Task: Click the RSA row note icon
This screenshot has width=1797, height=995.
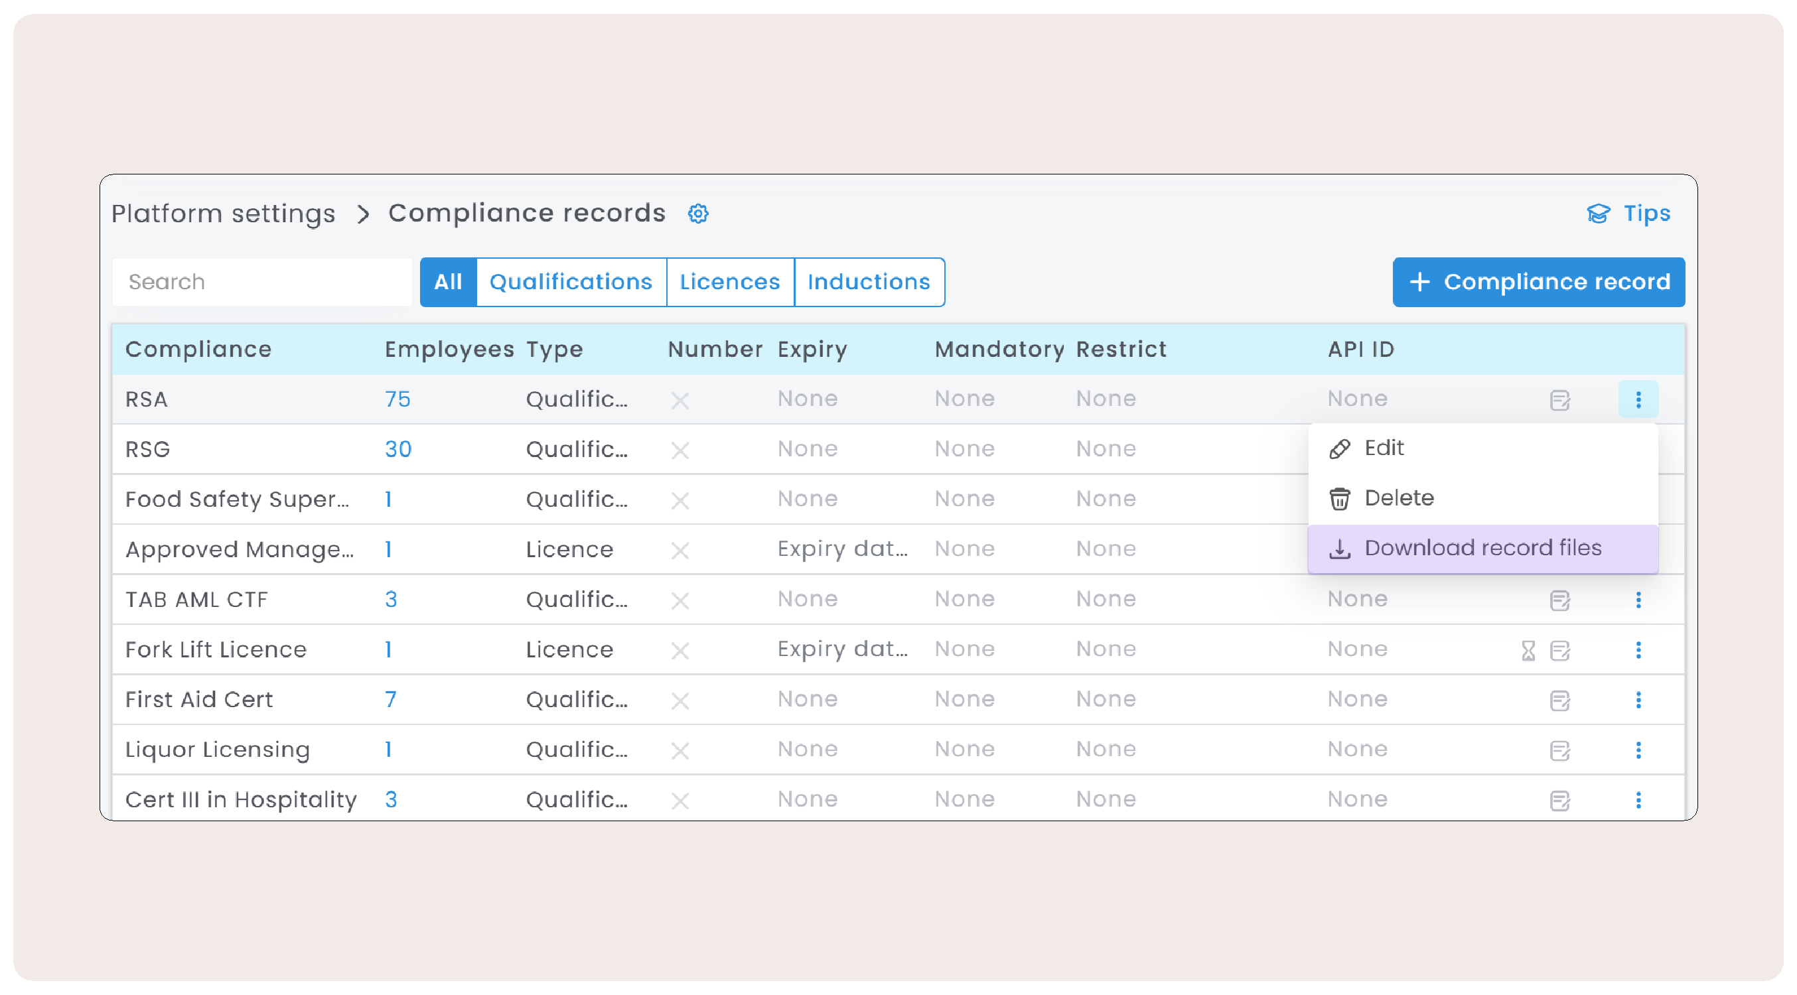Action: (x=1559, y=400)
